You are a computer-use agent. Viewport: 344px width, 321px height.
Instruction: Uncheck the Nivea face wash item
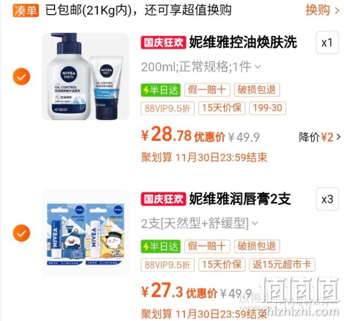[21, 77]
